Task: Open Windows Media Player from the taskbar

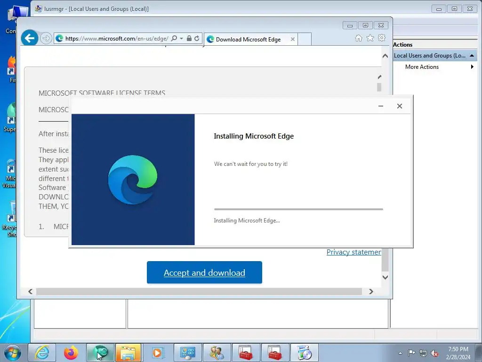Action: coord(158,353)
